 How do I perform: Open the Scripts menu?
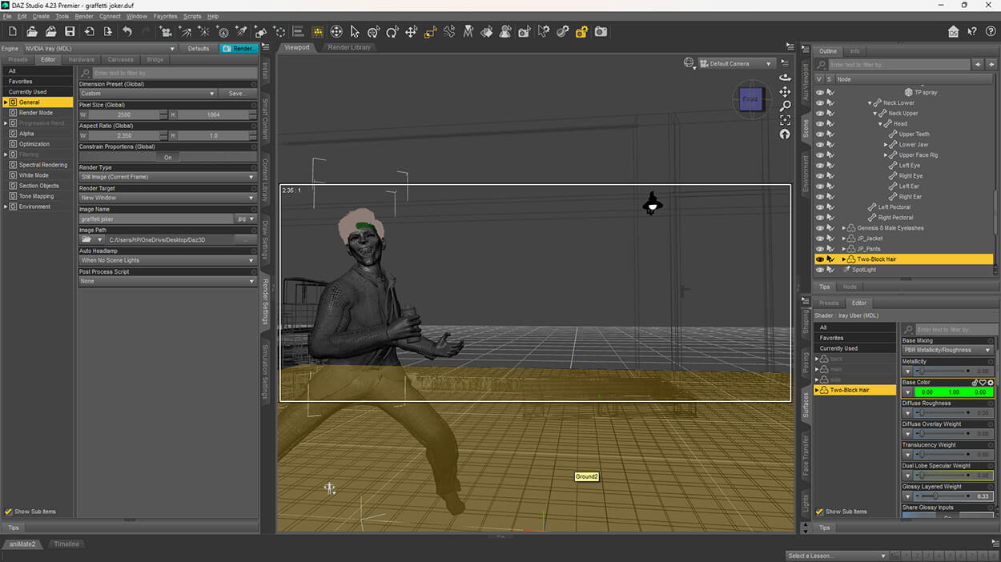click(x=192, y=16)
